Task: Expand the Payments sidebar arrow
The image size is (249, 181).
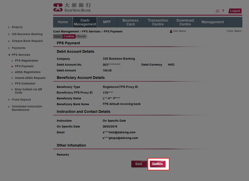Action: [9, 48]
